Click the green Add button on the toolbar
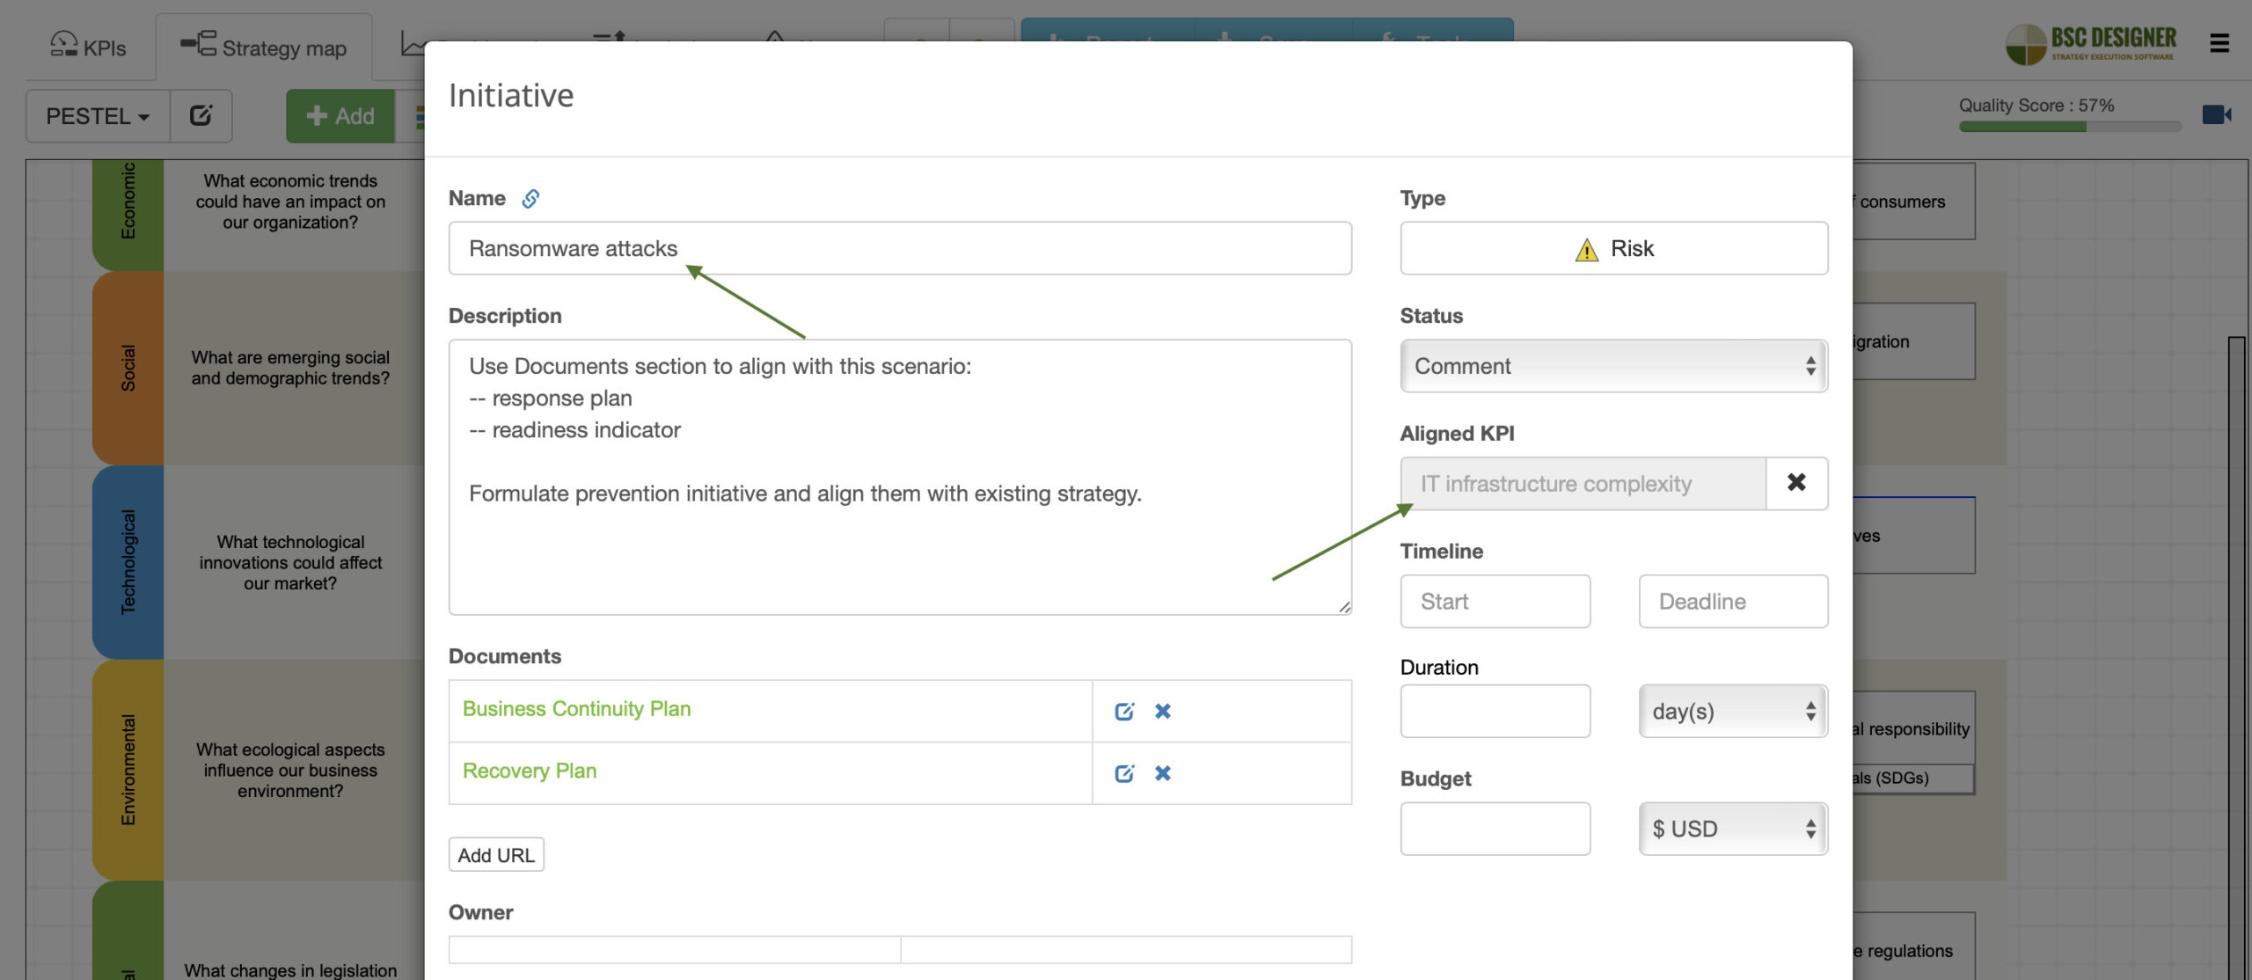 point(340,115)
